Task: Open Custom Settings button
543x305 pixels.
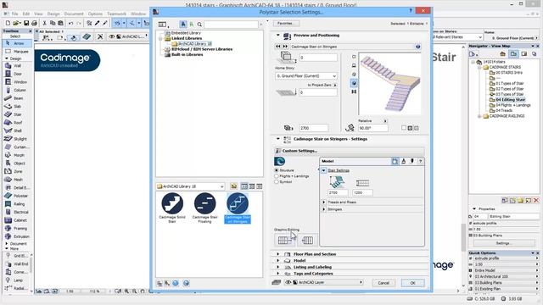Action: [349, 151]
